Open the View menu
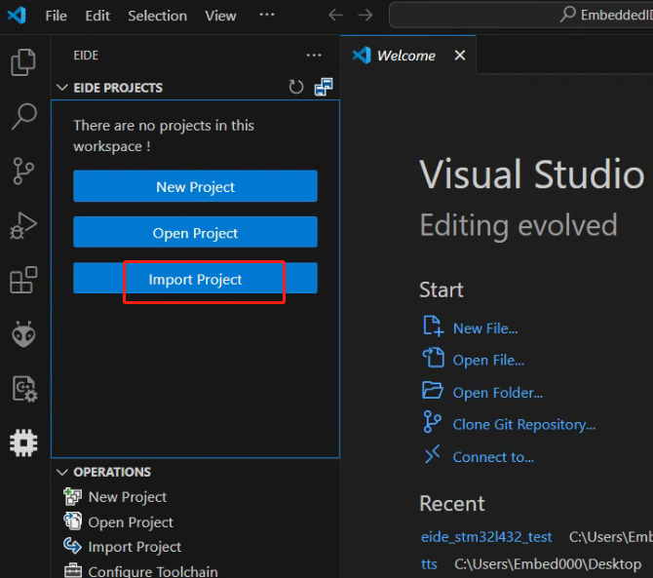 click(x=220, y=16)
